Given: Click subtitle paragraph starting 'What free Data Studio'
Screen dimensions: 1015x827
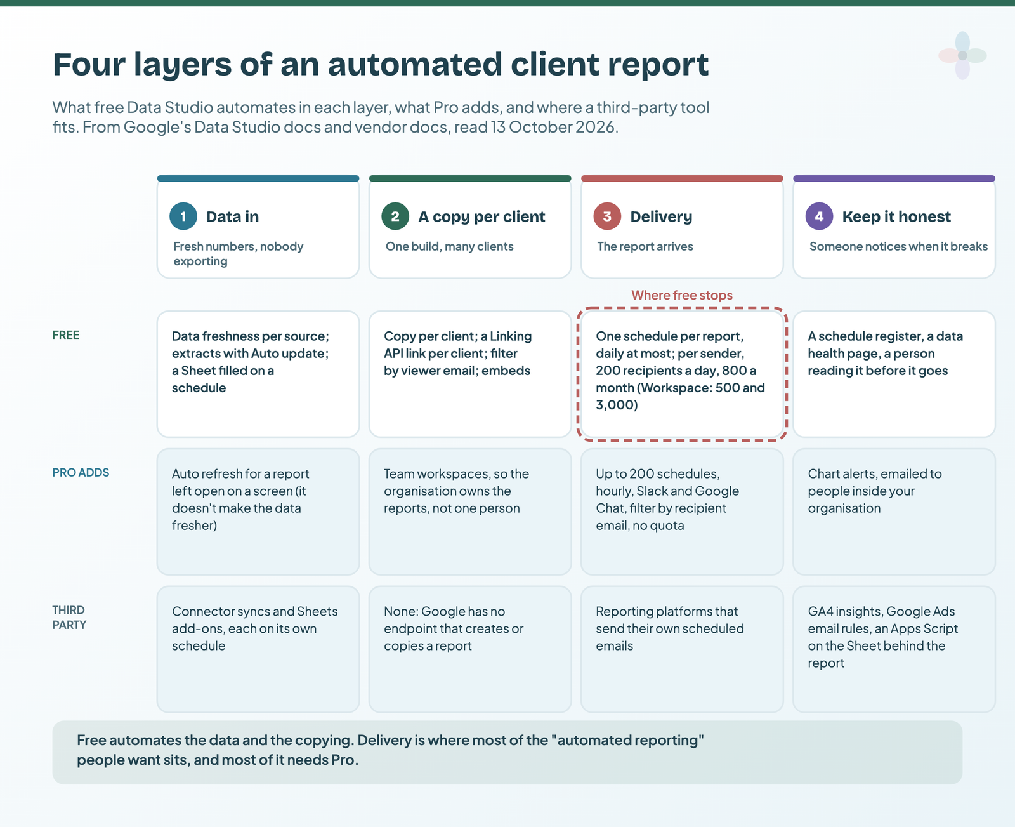Looking at the screenshot, I should [x=381, y=117].
